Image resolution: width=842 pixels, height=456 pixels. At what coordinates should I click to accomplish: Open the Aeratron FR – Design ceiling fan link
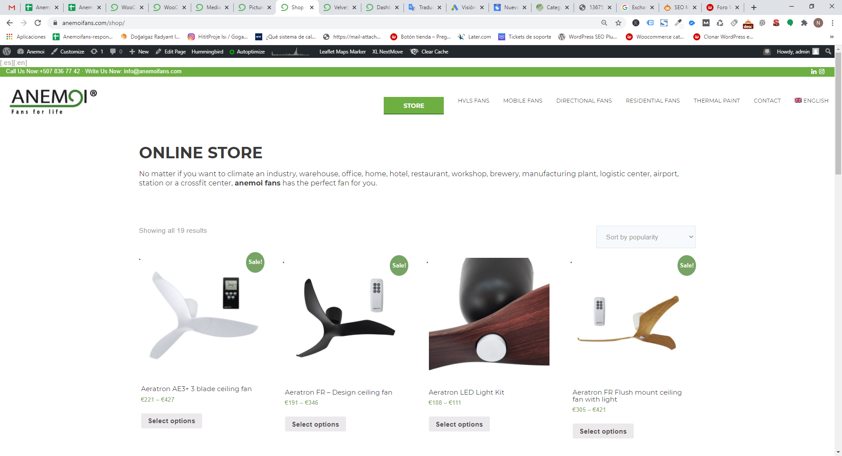point(338,392)
